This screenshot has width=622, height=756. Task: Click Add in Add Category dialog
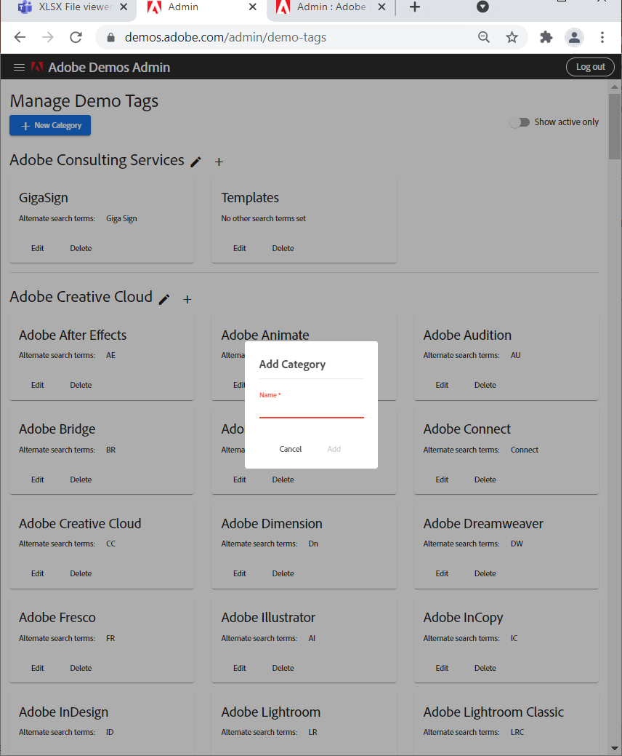[334, 449]
